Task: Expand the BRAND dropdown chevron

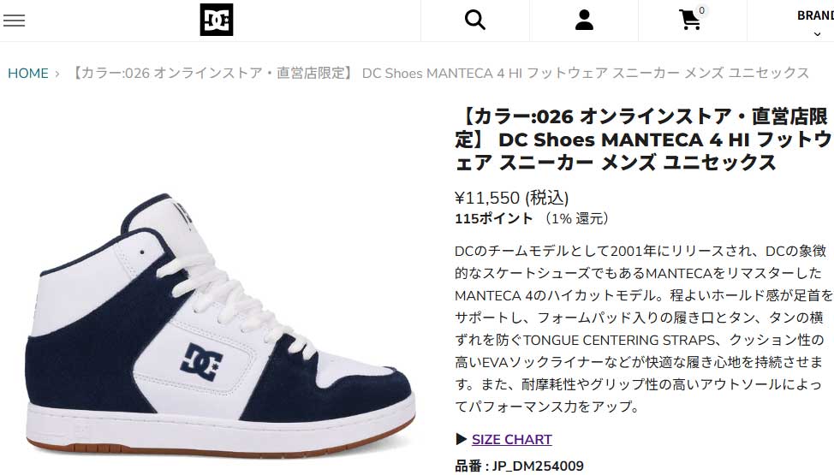Action: [817, 34]
